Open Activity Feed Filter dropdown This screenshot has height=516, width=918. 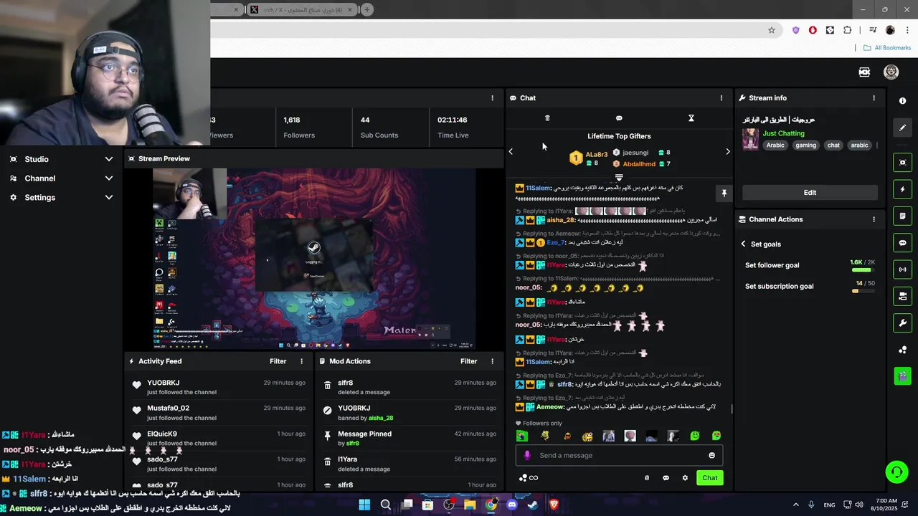pos(278,361)
